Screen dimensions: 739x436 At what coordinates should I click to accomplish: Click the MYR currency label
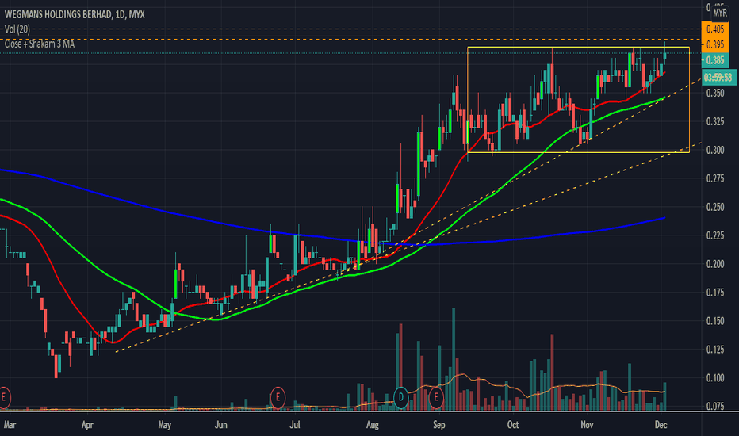click(720, 13)
